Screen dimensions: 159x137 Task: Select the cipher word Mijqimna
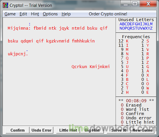(18, 28)
